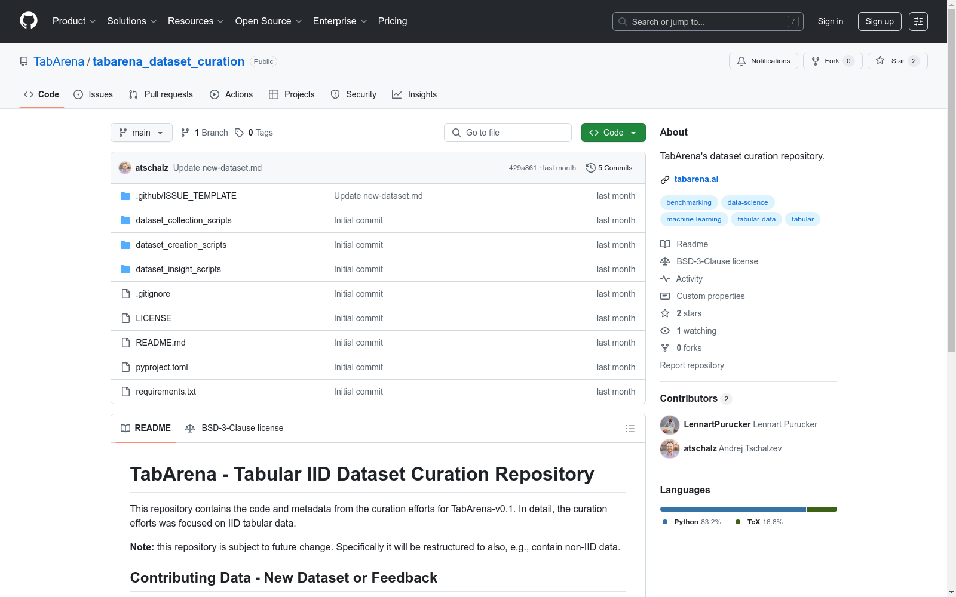Image resolution: width=956 pixels, height=597 pixels.
Task: Switch to the Issues tab
Action: click(x=93, y=94)
